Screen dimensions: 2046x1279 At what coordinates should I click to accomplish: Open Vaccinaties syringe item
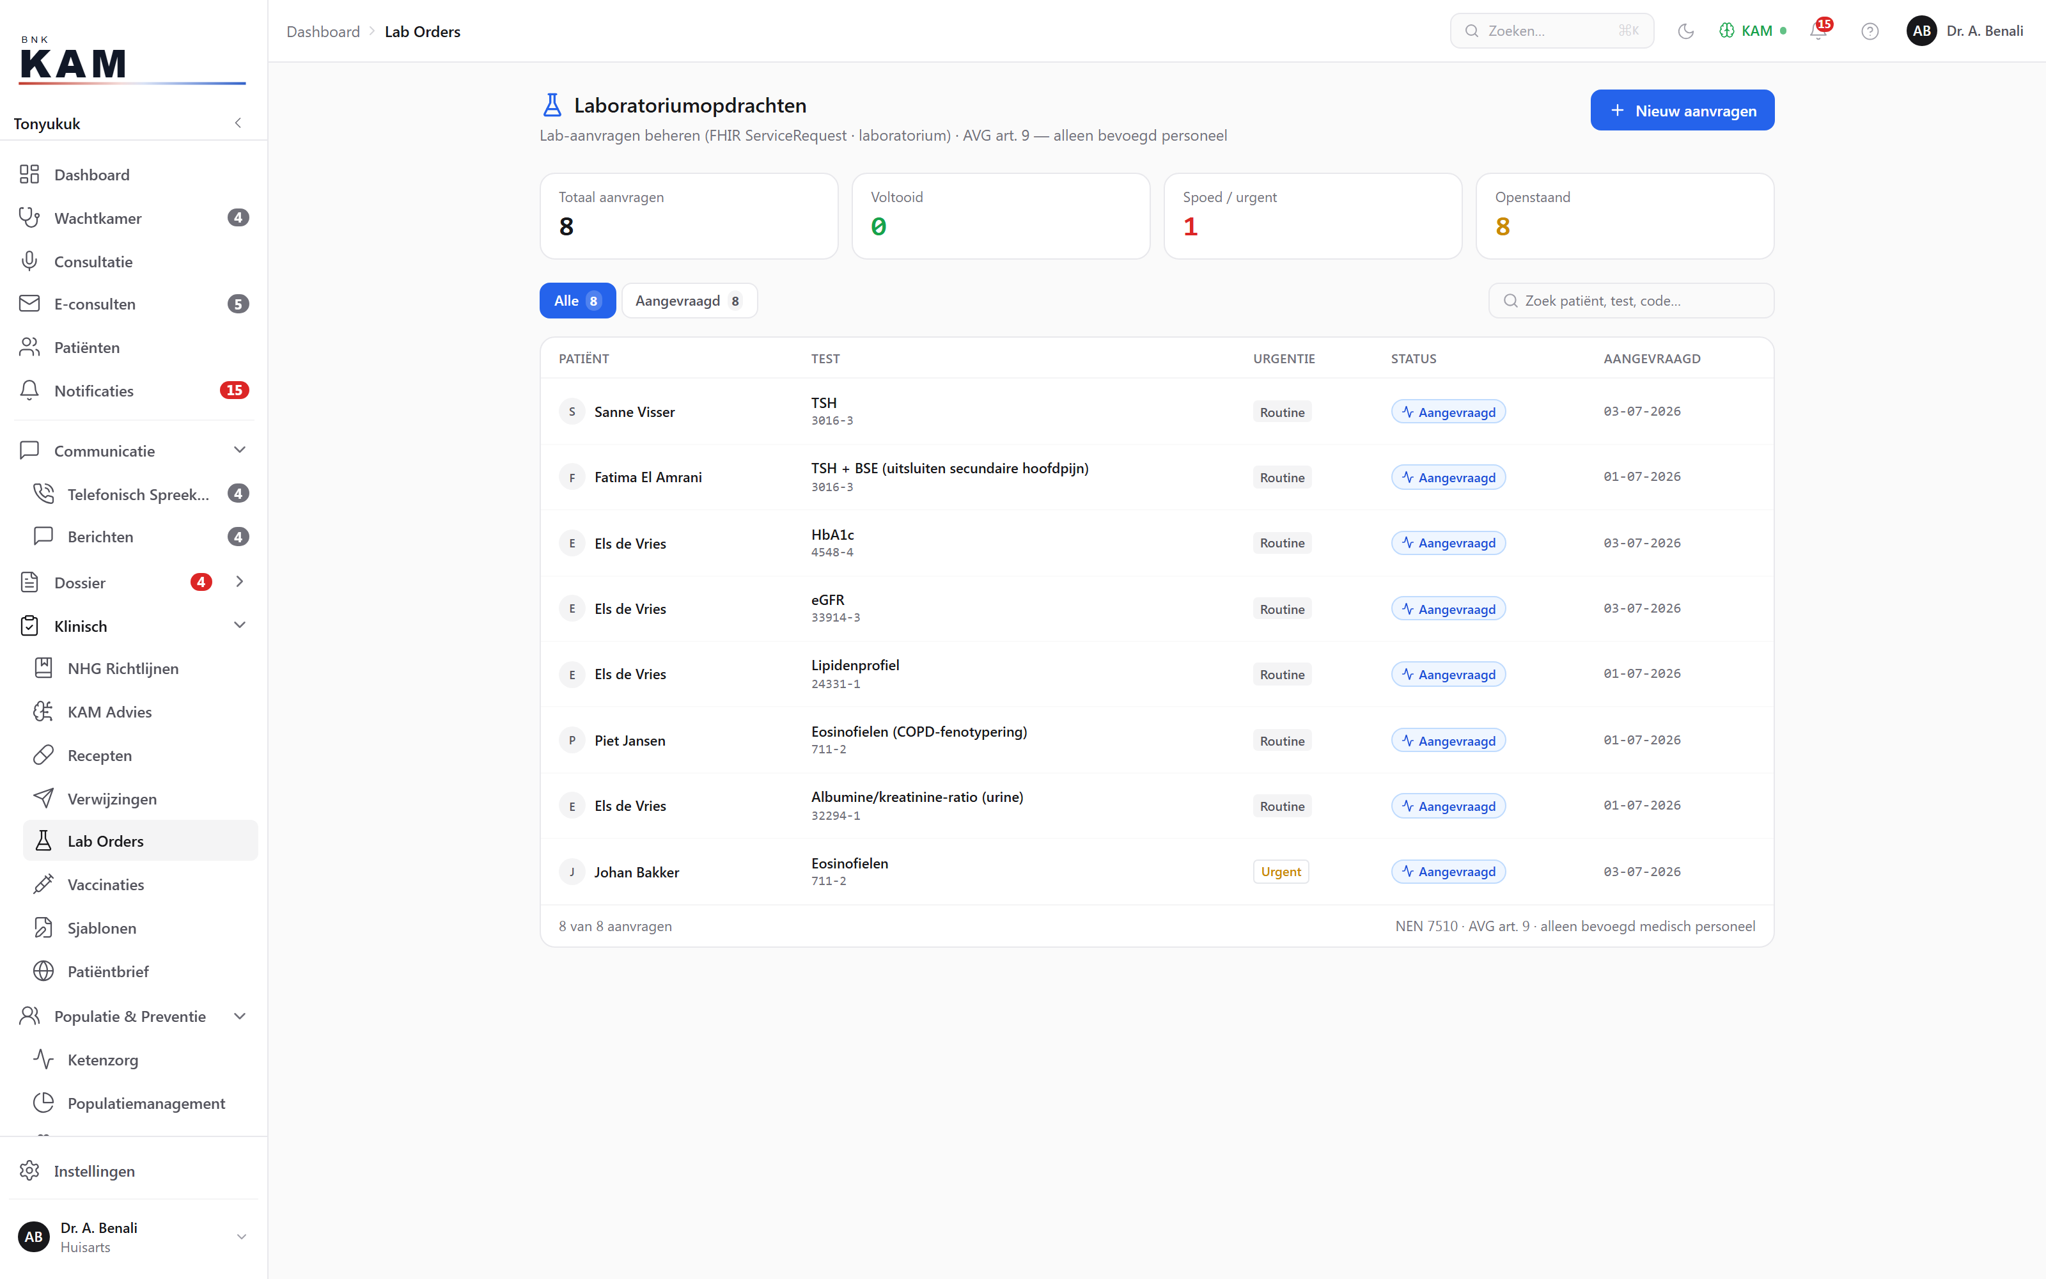tap(141, 885)
